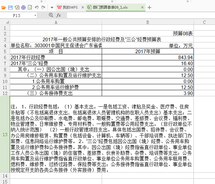Click the magnifier zoom icon near formula bar
This screenshot has width=215, height=184.
[x=51, y=15]
